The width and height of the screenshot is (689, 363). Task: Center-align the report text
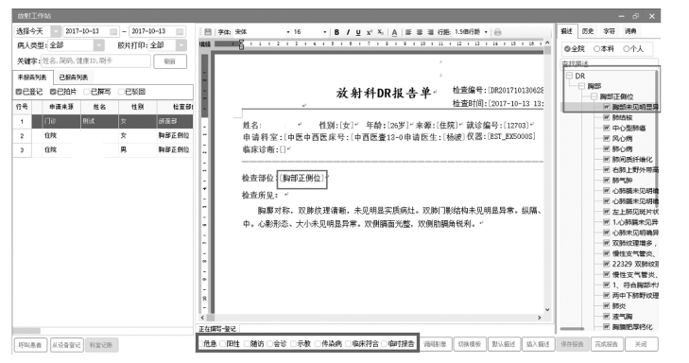coord(420,32)
